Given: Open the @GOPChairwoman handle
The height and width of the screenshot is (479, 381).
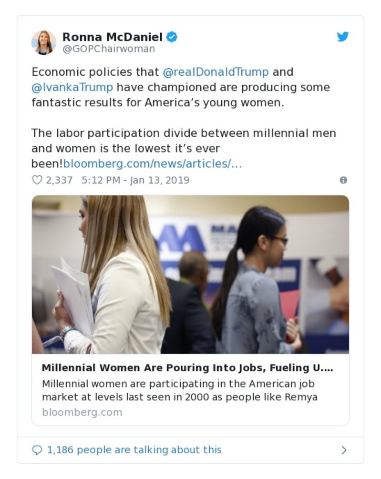Looking at the screenshot, I should tap(109, 49).
